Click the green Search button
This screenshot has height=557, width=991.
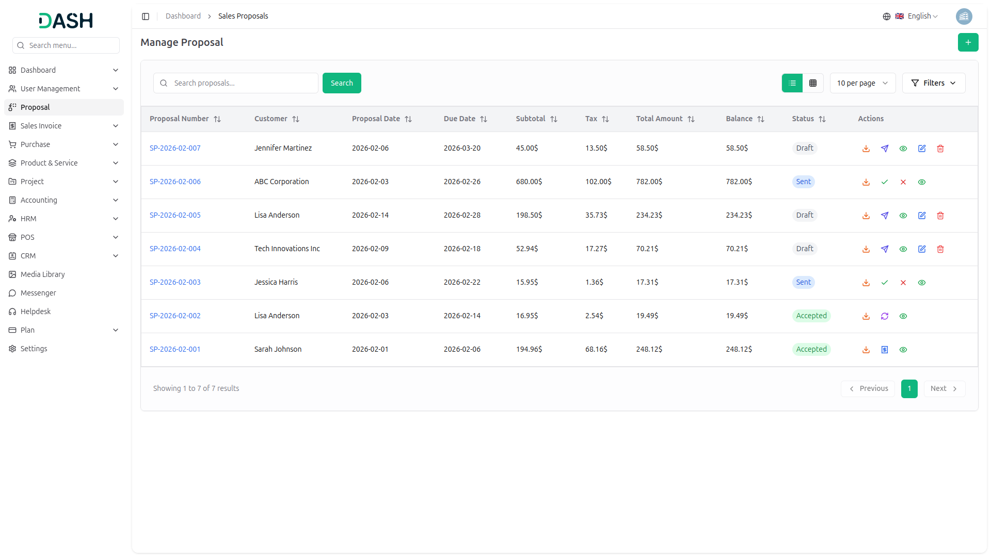coord(342,83)
